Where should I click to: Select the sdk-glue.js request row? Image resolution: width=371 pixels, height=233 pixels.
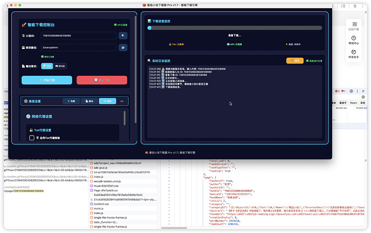point(123,168)
